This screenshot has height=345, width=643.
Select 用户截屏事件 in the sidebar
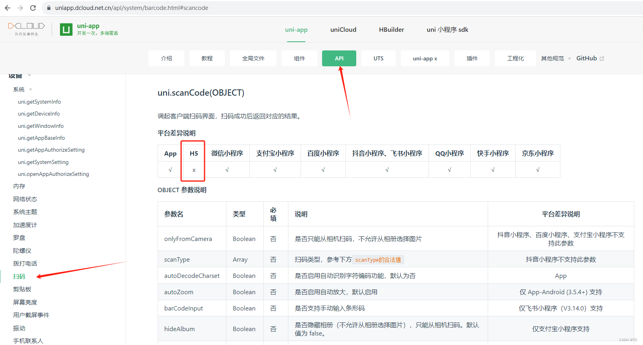tap(31, 315)
